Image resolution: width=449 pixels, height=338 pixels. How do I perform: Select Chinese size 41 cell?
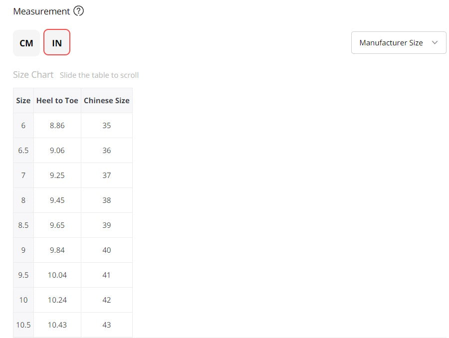coord(107,275)
